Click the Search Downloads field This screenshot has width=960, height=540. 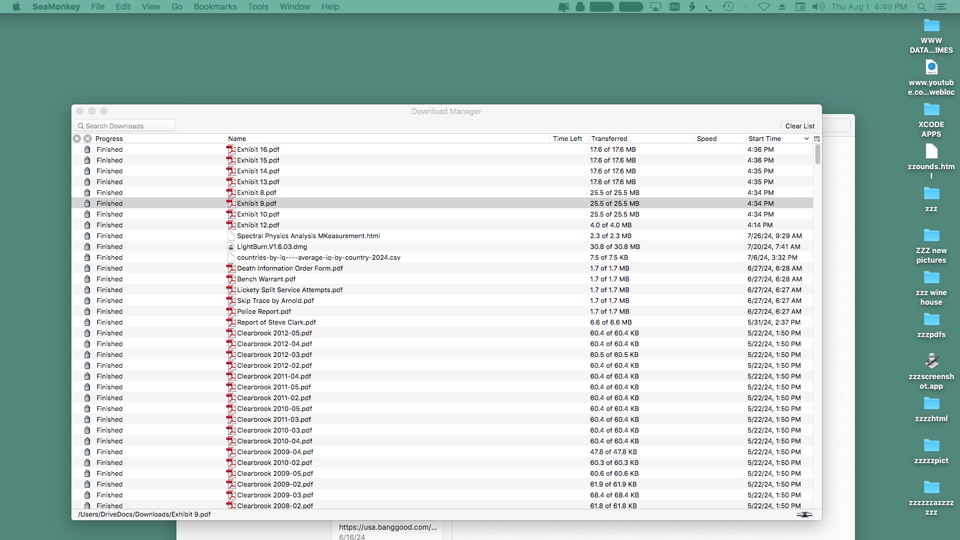click(x=125, y=126)
